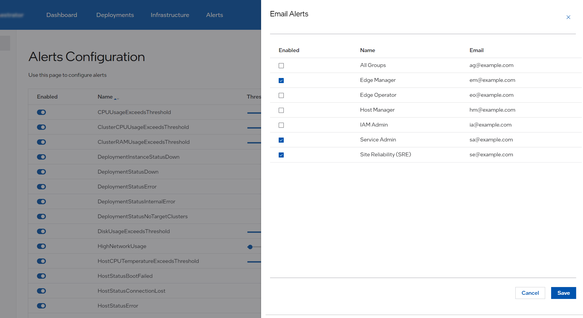This screenshot has width=583, height=318.
Task: Enable the IAM Admin email alert
Action: click(x=281, y=125)
